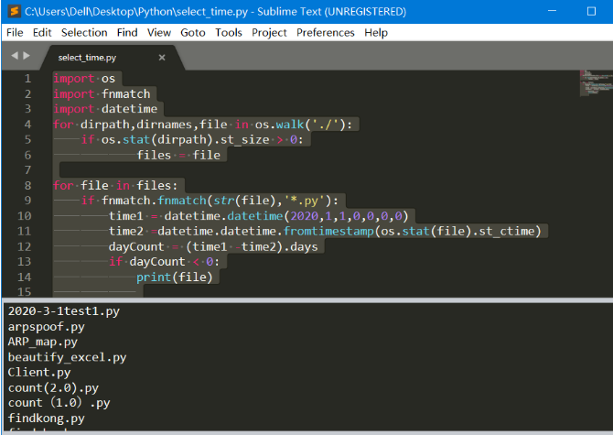This screenshot has width=613, height=435.
Task: Click 'import fnmatch' code line
Action: pos(102,94)
